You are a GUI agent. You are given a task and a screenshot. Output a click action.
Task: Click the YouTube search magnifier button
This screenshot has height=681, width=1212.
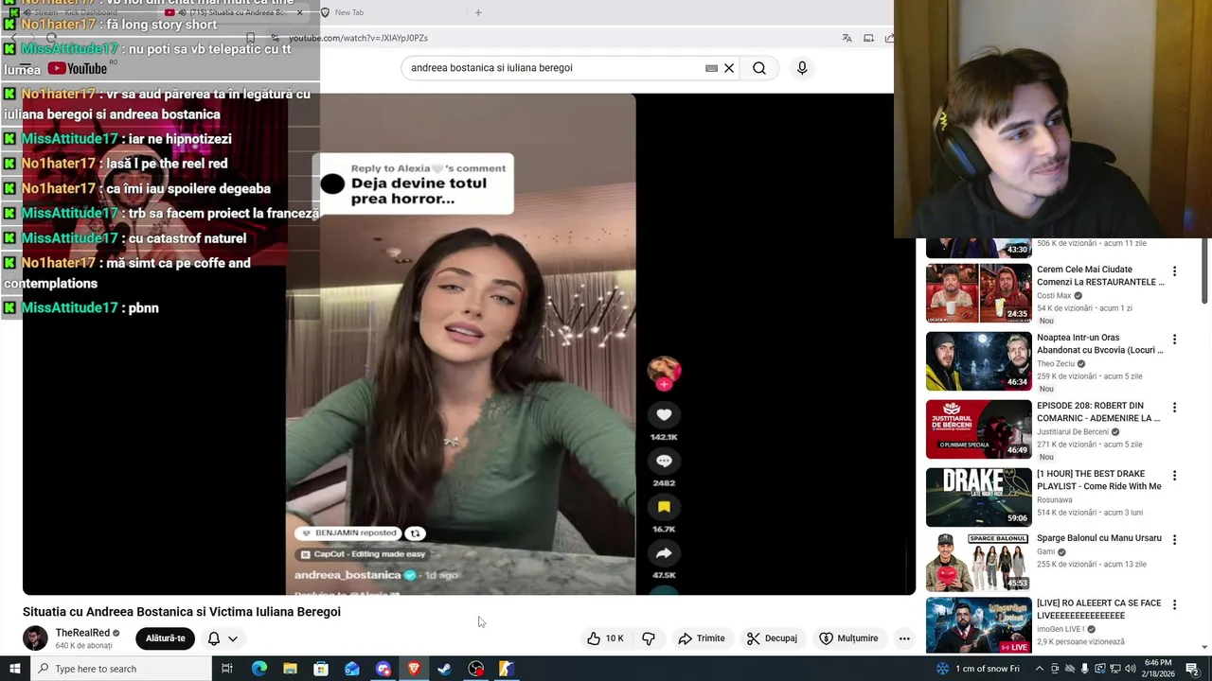759,68
